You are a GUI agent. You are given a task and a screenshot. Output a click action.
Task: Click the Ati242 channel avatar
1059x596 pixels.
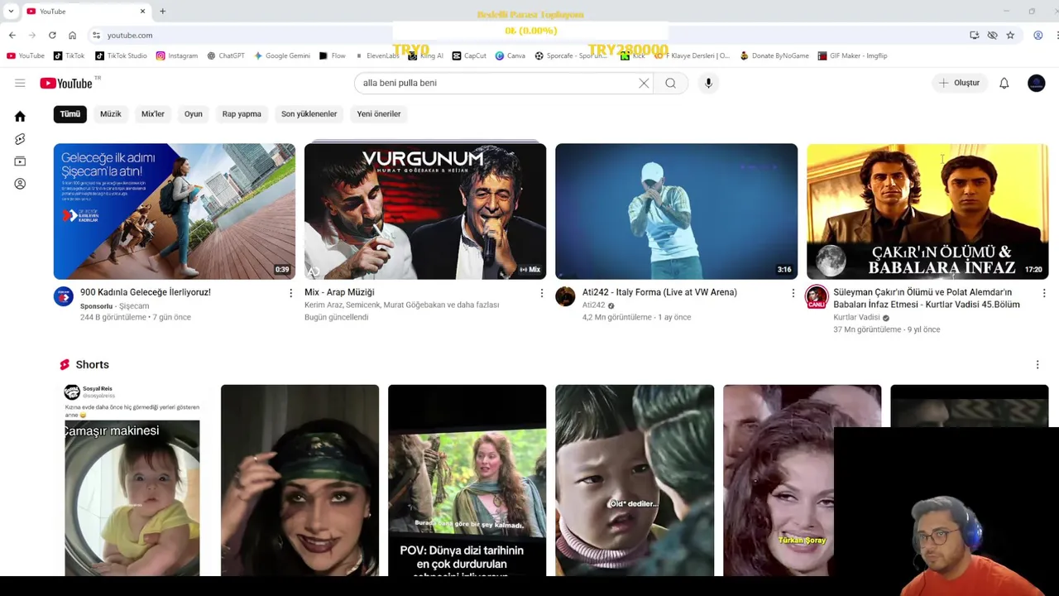(x=565, y=296)
